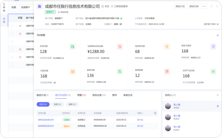Click the 当前剩余应收金额 card icon

120,47
